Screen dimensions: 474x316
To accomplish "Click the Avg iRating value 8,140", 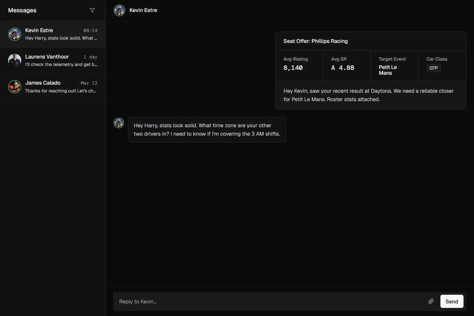I will tap(293, 68).
